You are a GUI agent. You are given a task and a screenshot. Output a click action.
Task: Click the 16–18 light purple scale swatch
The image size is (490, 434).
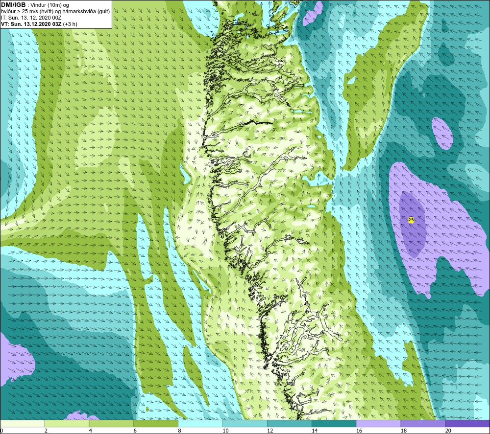click(x=378, y=423)
